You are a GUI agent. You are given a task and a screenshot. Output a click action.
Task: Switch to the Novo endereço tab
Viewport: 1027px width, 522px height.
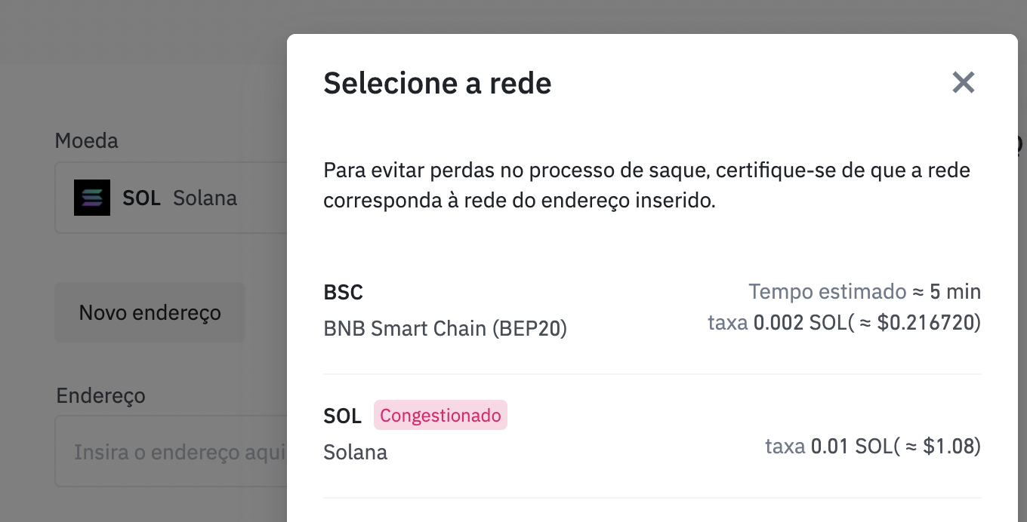(150, 312)
